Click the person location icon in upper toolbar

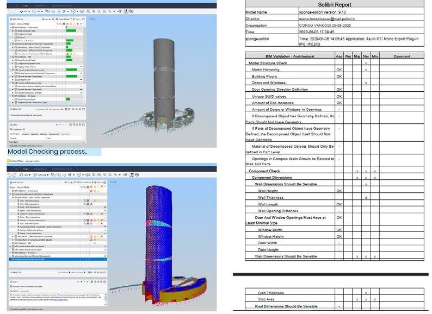tap(126, 11)
